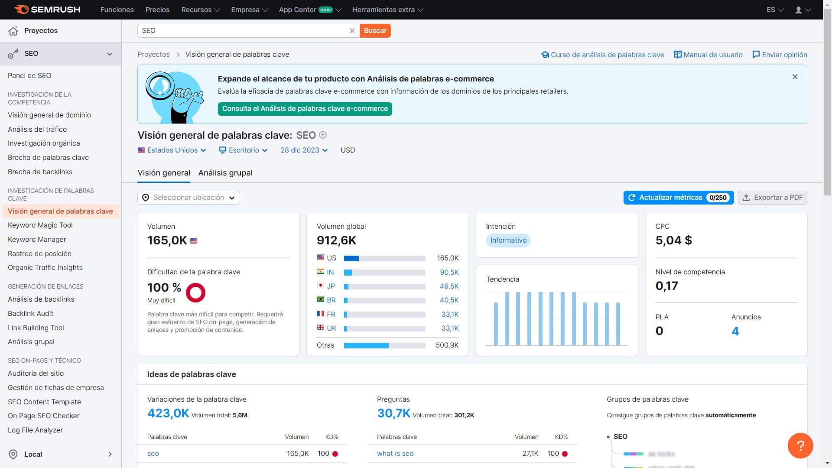Click the 30,7K questions count
Viewport: 832px width, 468px height.
pos(393,413)
